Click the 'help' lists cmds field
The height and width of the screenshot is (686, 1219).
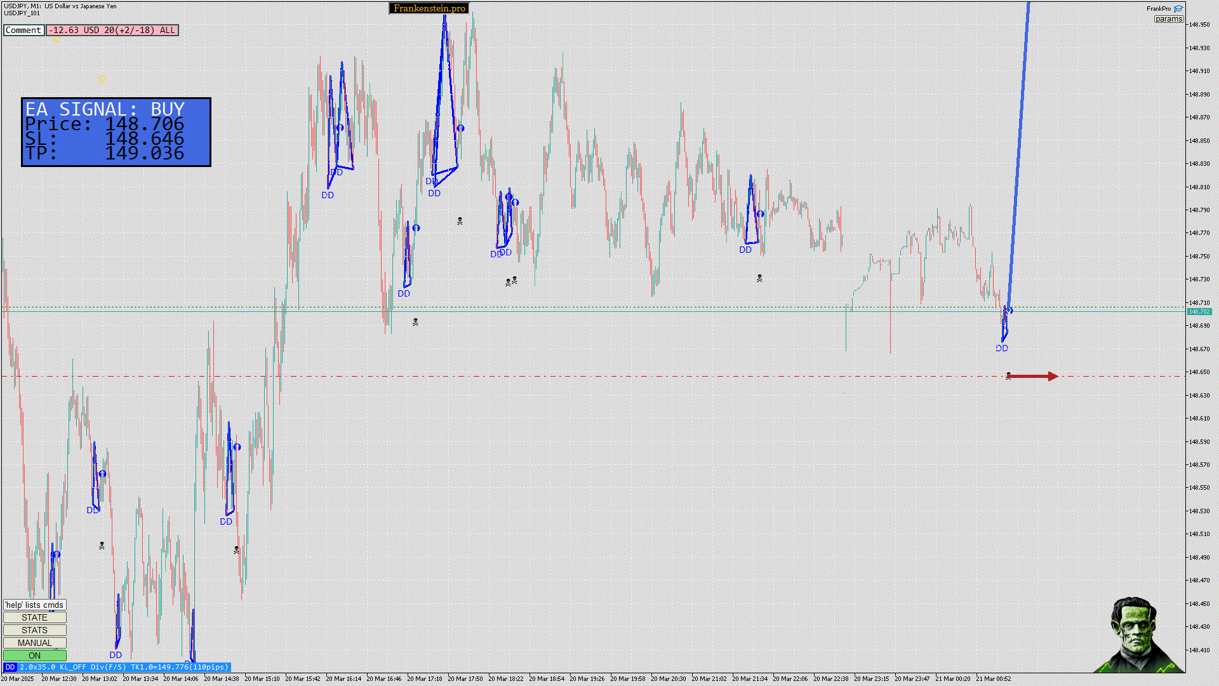34,605
